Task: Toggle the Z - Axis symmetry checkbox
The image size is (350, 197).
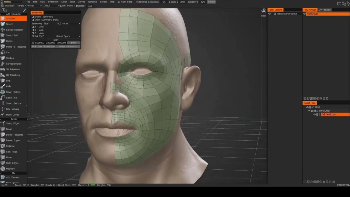Action: [x=33, y=33]
